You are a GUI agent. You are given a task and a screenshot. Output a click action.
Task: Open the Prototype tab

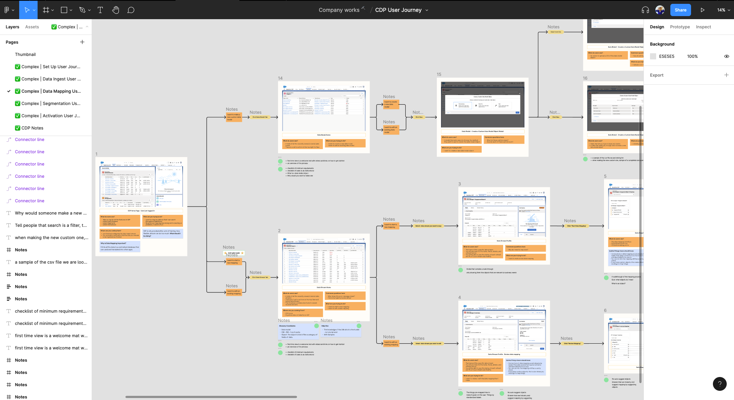click(x=680, y=27)
